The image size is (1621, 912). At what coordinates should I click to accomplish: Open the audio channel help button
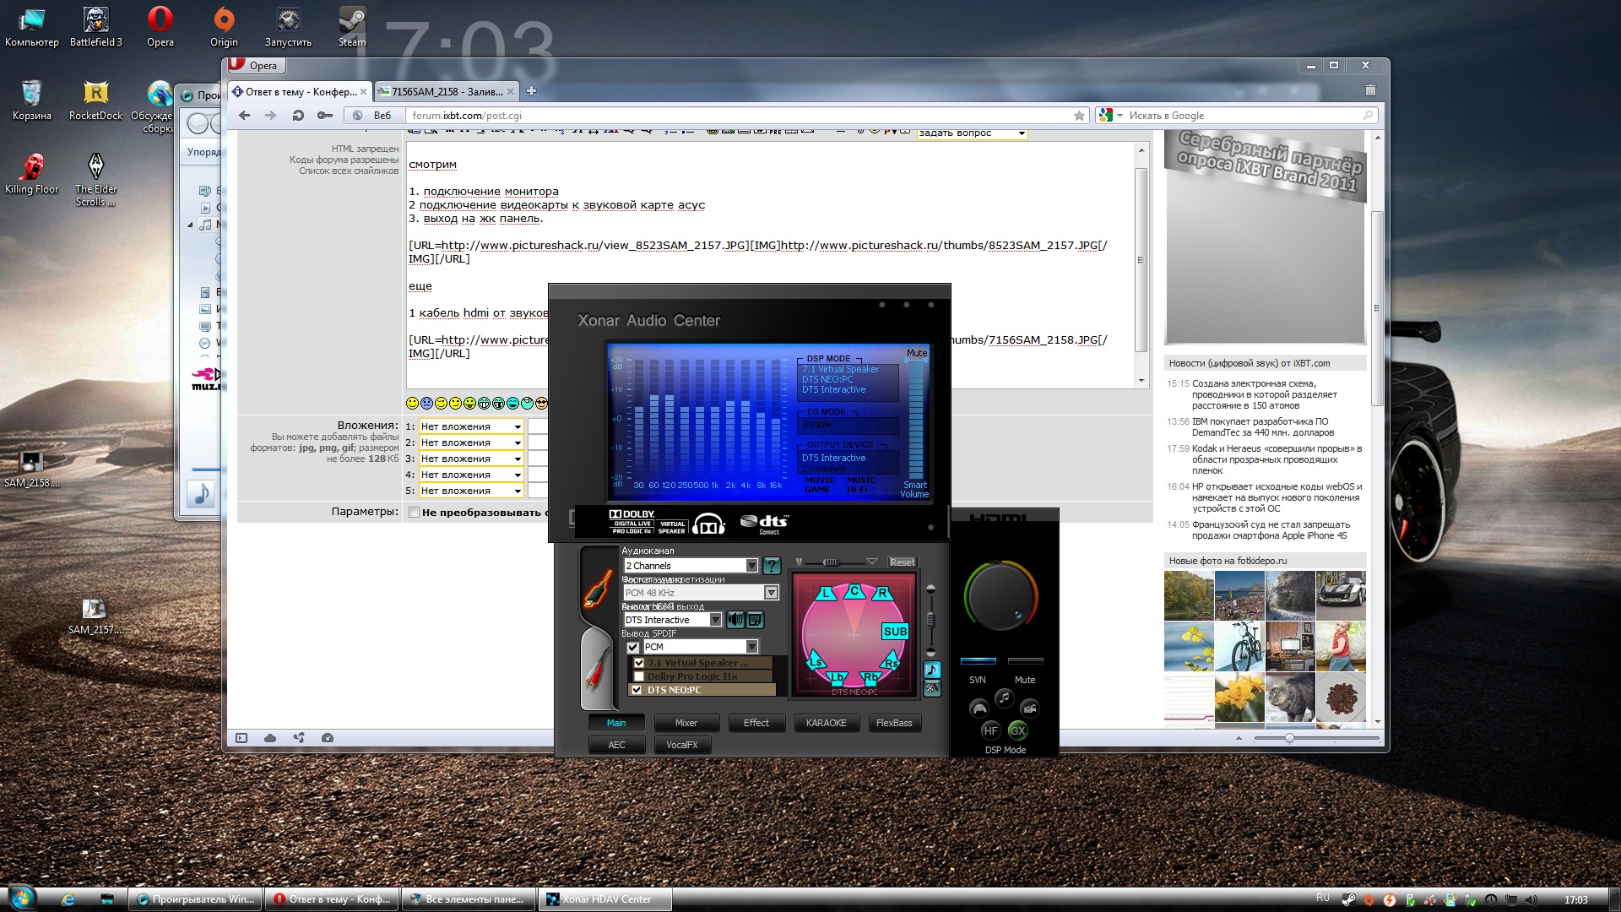click(x=771, y=566)
